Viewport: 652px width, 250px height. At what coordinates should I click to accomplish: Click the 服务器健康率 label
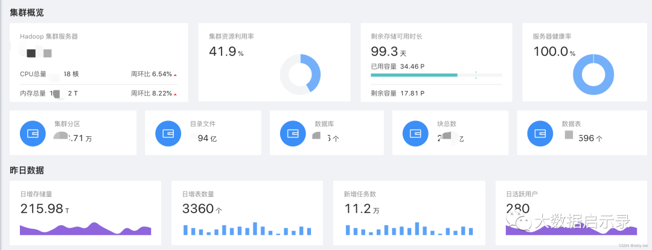[x=552, y=37]
